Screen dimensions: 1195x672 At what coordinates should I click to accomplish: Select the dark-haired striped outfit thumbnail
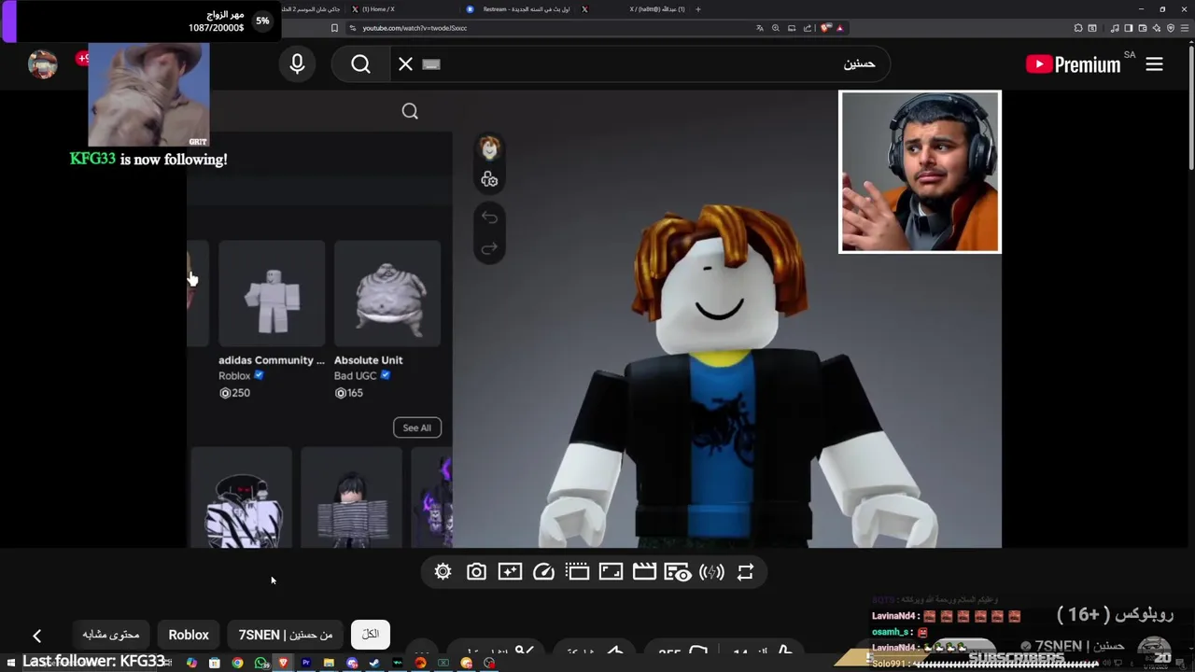[351, 497]
